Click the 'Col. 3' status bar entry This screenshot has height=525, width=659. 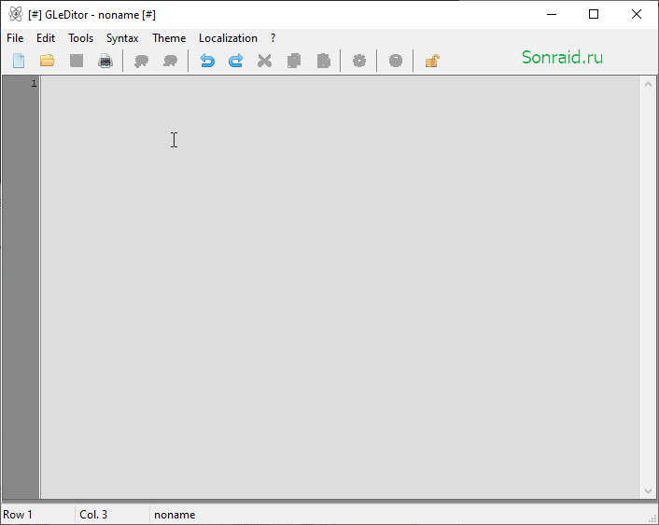tap(93, 515)
